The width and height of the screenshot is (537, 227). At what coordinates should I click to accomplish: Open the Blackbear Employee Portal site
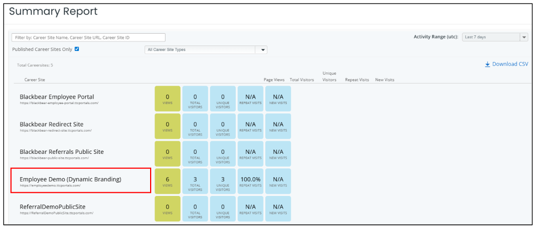(x=57, y=97)
